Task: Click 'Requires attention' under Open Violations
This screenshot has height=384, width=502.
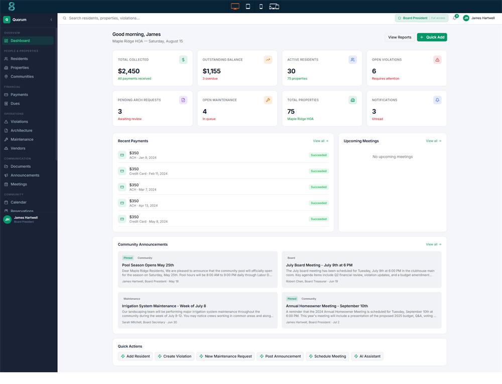Action: [386, 78]
